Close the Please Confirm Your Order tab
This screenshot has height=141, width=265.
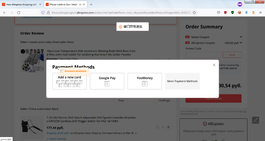pos(84,4)
